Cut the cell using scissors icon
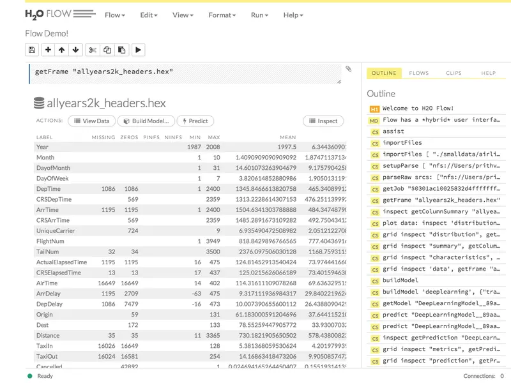 93,50
